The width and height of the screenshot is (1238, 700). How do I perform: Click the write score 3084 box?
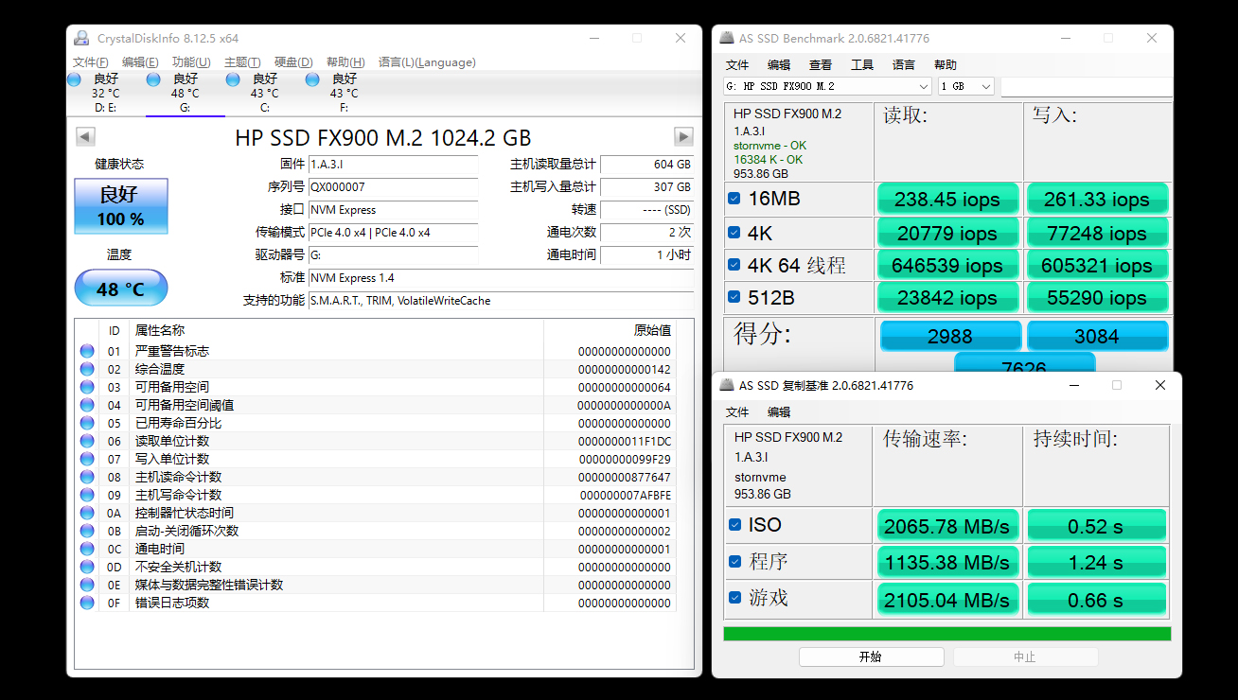(1098, 336)
